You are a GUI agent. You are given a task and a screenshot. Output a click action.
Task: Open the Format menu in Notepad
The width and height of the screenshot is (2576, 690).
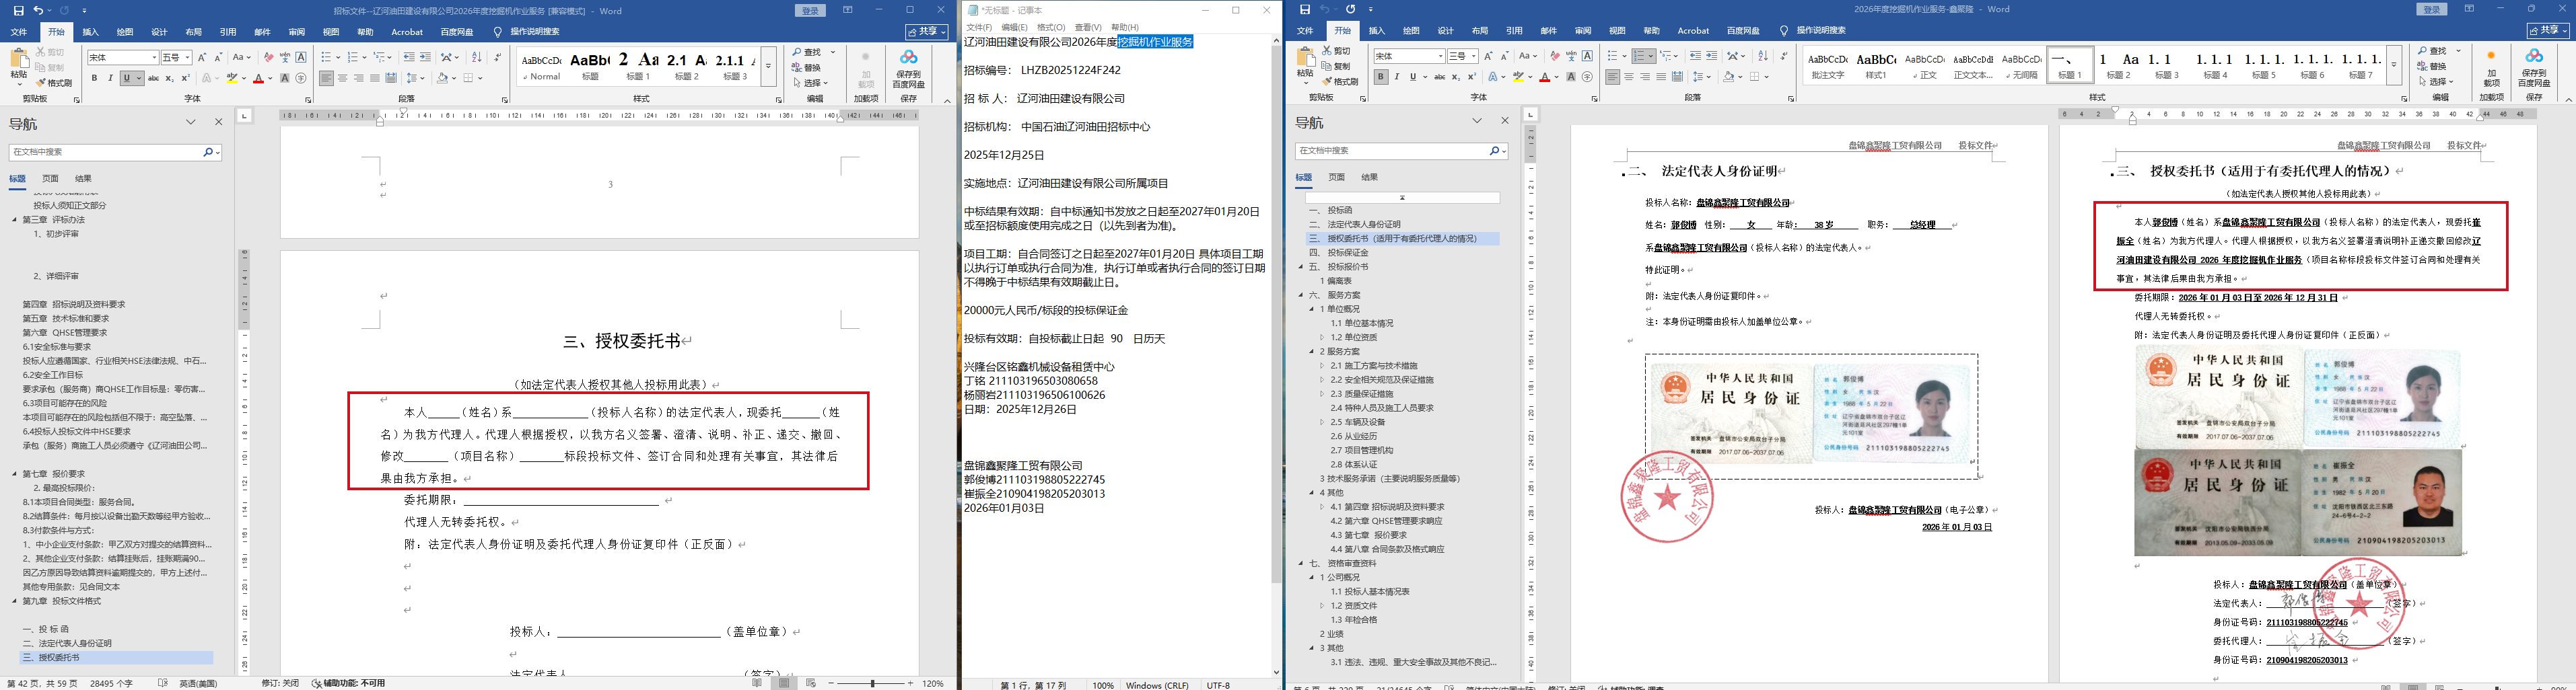(1051, 27)
